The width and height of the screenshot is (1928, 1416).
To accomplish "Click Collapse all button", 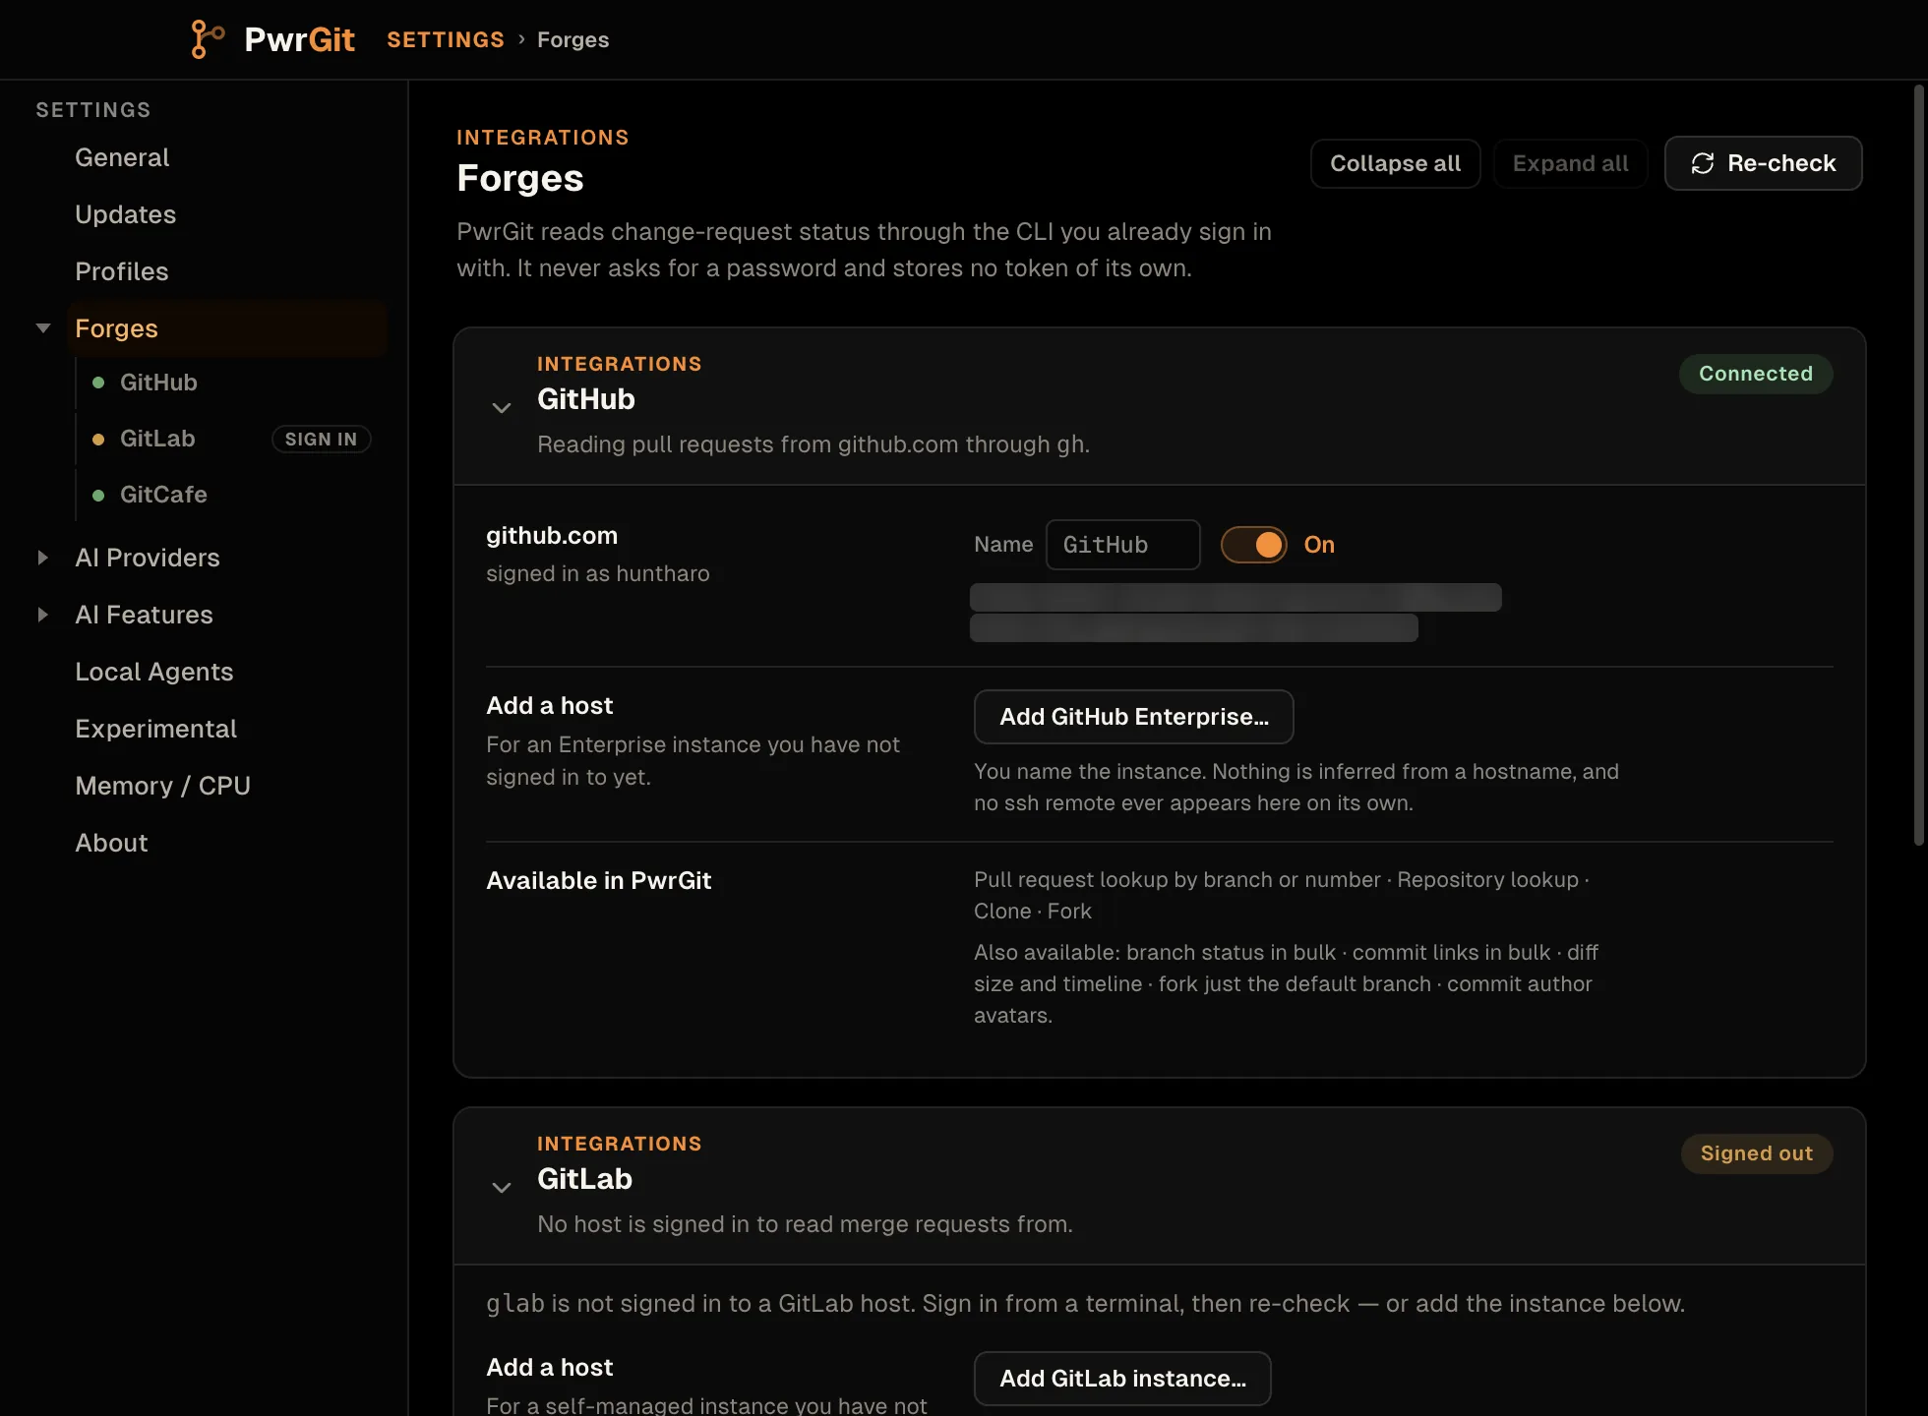I will tap(1395, 163).
